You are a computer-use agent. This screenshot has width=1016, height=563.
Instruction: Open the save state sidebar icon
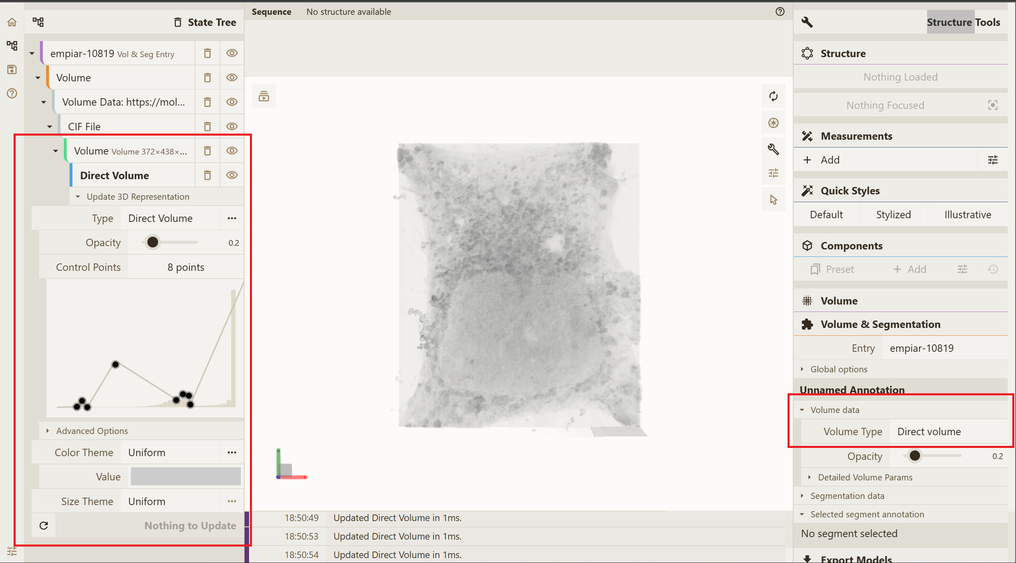(12, 69)
